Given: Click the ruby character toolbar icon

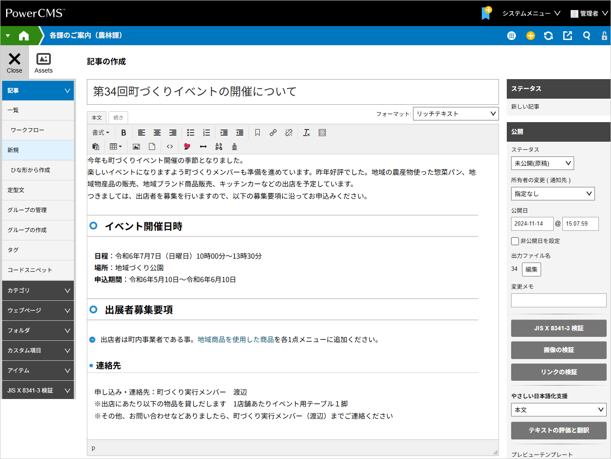Looking at the screenshot, I should pos(234,146).
